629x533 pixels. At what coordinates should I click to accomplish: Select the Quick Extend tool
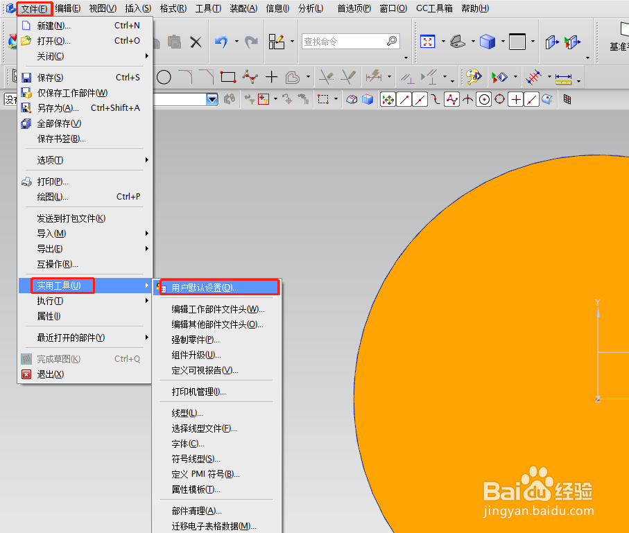(348, 77)
